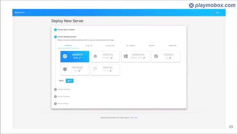Click the Fedora logo icon

point(156,56)
